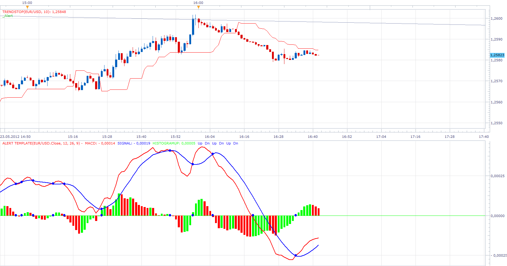Click the orange 15:00 hour marker triangle
507x266 pixels.
pos(27,7)
